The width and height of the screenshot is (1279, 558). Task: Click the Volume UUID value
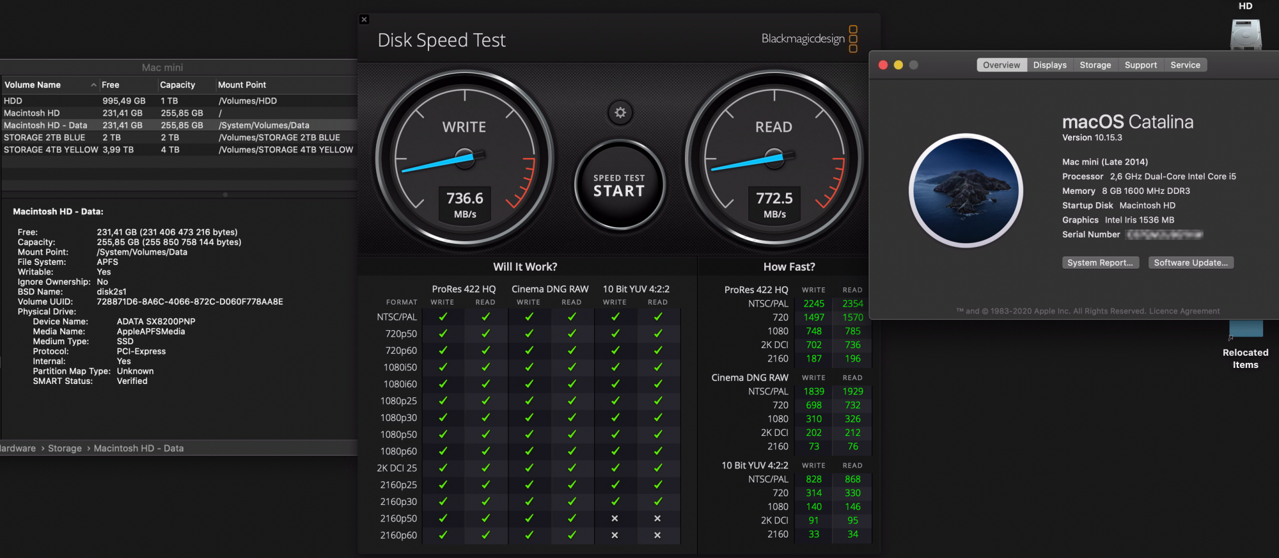[x=190, y=302]
